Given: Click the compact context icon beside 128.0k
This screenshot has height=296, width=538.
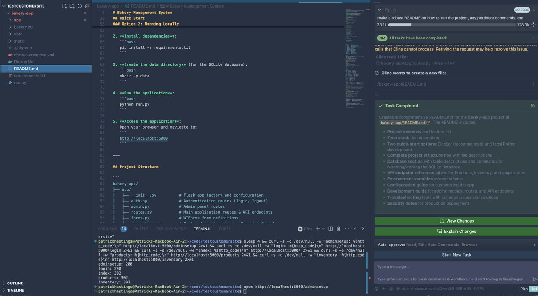Looking at the screenshot, I should (x=534, y=25).
